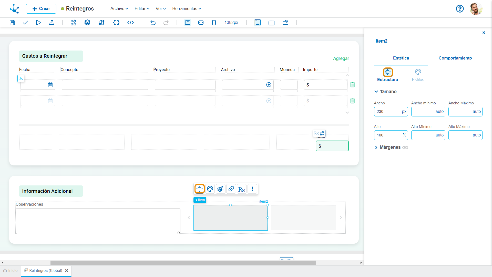The image size is (492, 277).
Task: Select the Estructura sub-tab icon
Action: pyautogui.click(x=388, y=72)
